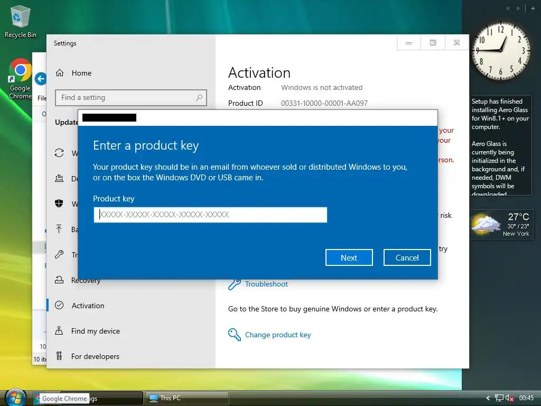Click the Settings taskbar button
The height and width of the screenshot is (406, 541).
pyautogui.click(x=116, y=399)
